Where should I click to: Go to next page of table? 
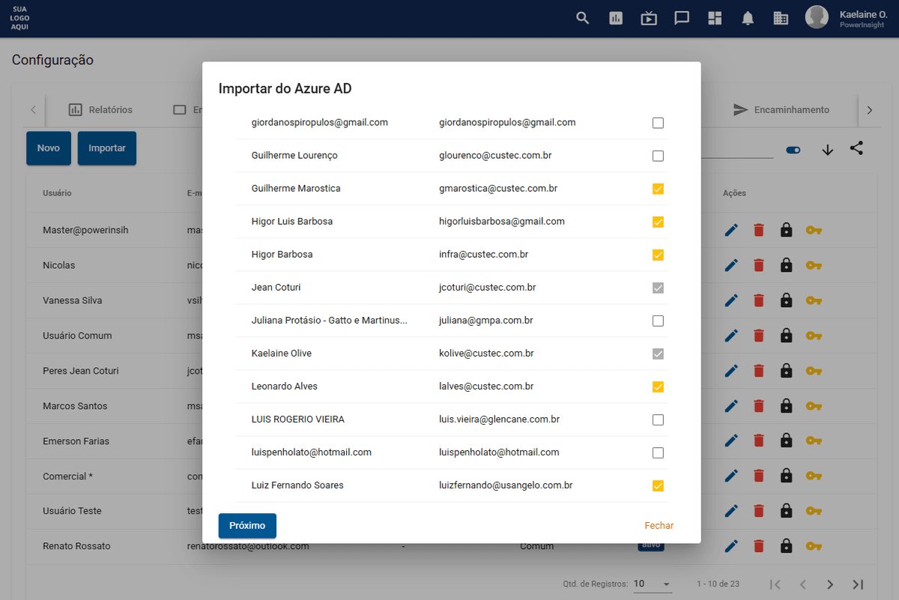click(830, 584)
